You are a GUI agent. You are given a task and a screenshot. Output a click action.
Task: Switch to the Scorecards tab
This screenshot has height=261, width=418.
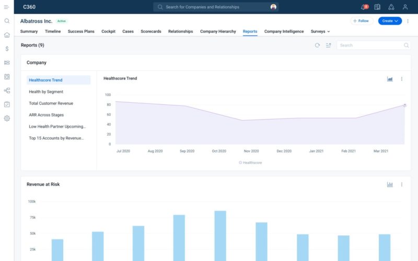[150, 31]
